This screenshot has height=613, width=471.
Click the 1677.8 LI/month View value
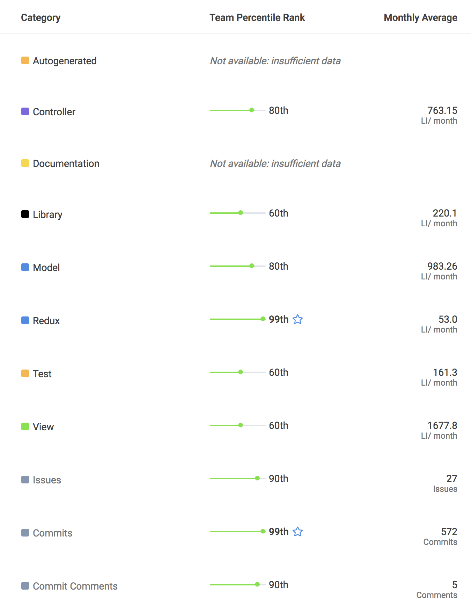439,430
